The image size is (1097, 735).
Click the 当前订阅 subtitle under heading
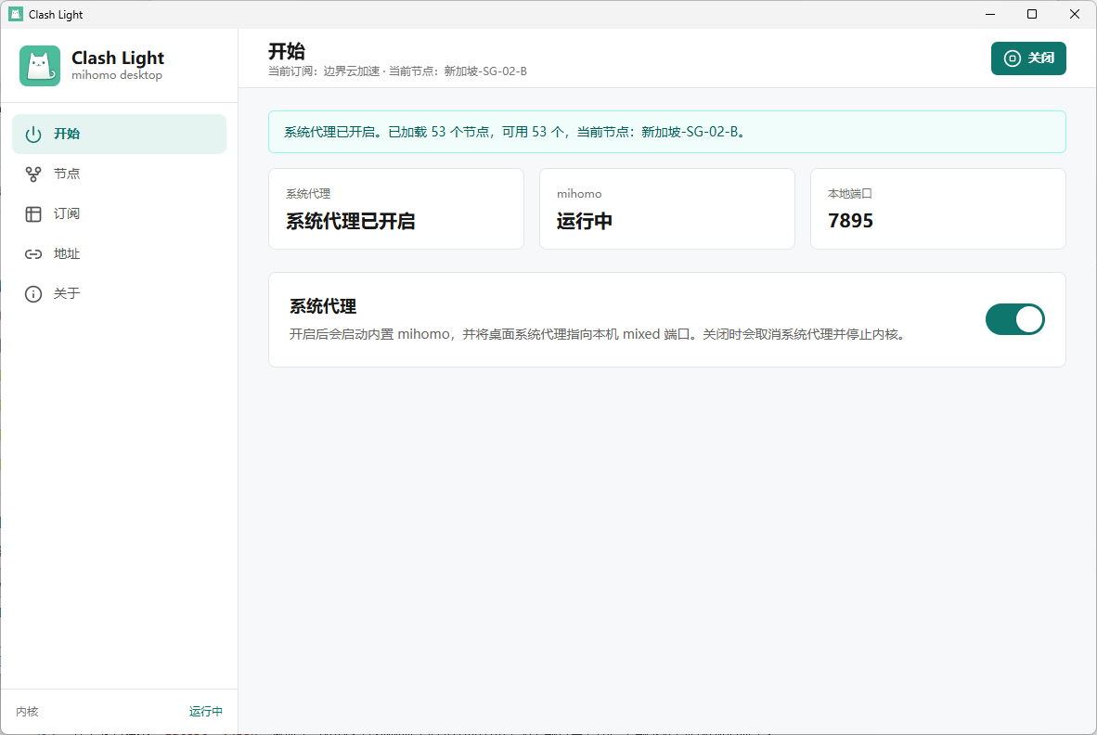coord(397,71)
